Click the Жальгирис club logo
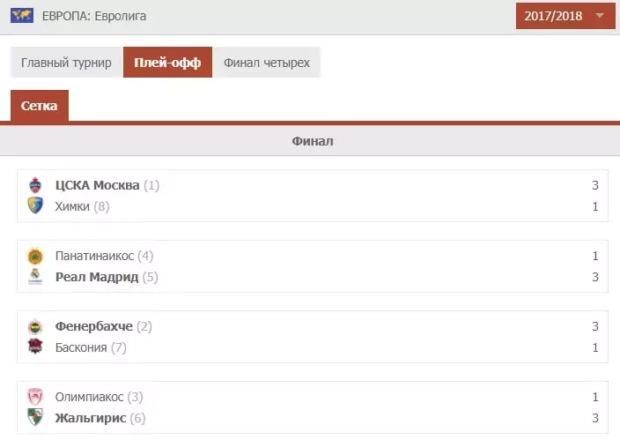This screenshot has height=440, width=620. [x=35, y=417]
